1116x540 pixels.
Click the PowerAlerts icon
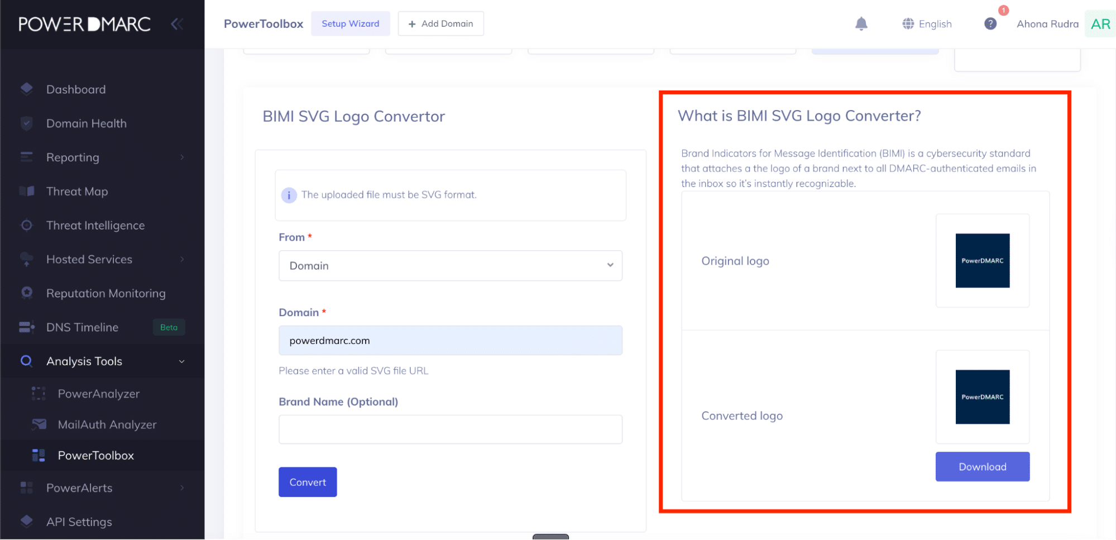click(x=26, y=488)
